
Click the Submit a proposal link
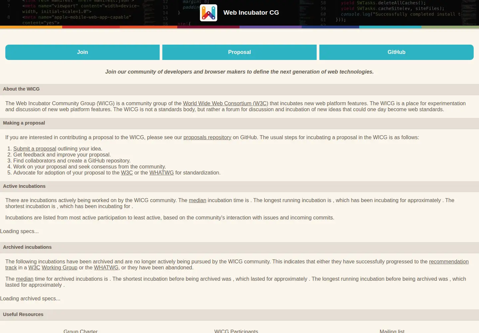(x=35, y=149)
